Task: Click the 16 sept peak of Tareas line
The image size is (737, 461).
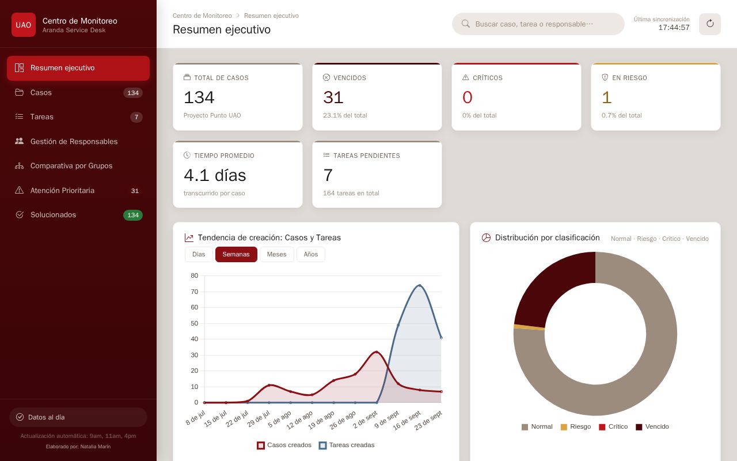Action: point(420,285)
